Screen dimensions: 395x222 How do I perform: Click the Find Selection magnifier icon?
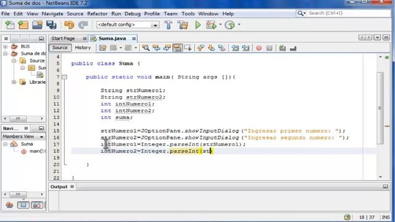click(146, 47)
